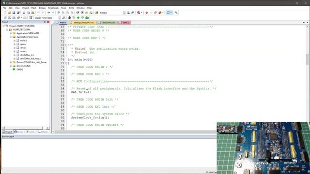Expand the Drivers/STM32F4xx_HAL_Driver folder
310x174 pixels.
click(11, 62)
